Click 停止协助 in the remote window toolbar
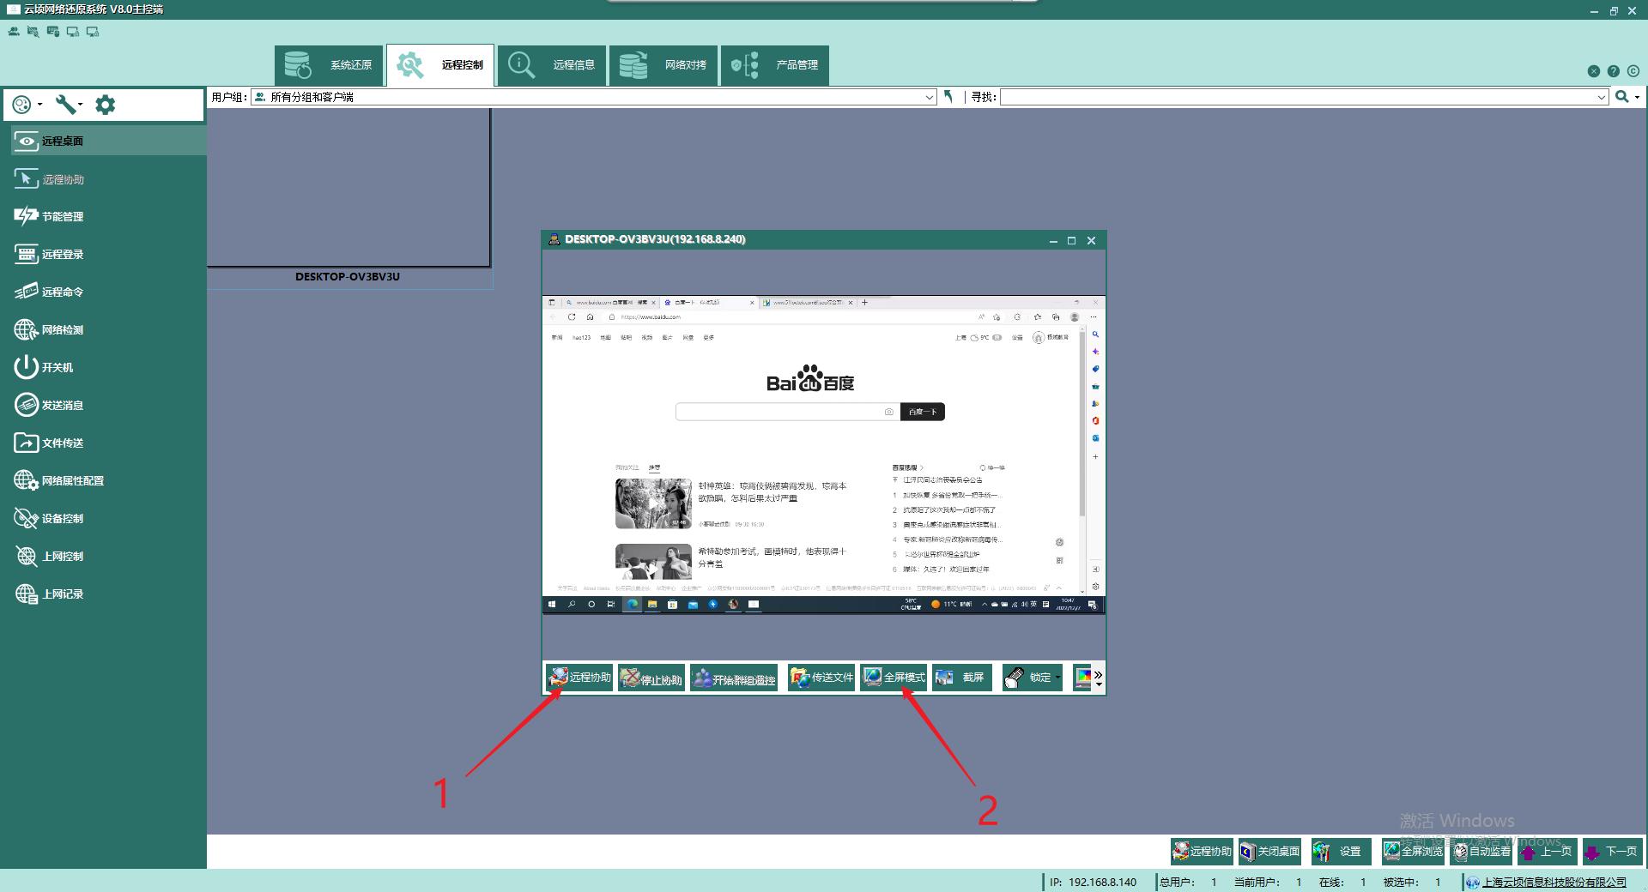This screenshot has width=1648, height=892. [x=651, y=678]
